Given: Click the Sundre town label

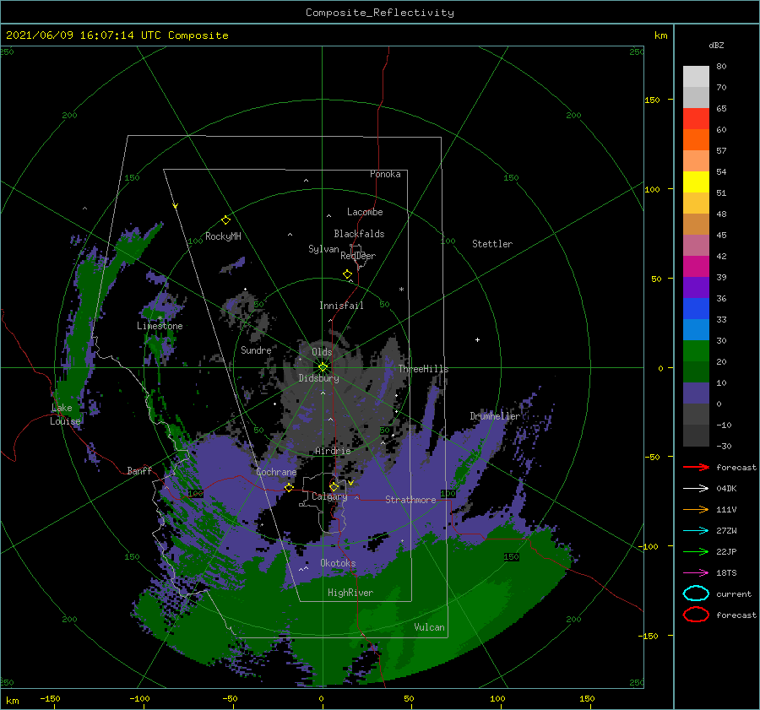Looking at the screenshot, I should point(256,350).
